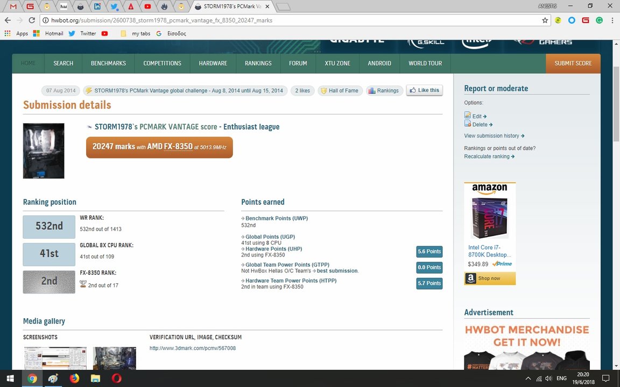Screen dimensions: 620x387
Task: Open the ANDROID menu item
Action: 379,63
